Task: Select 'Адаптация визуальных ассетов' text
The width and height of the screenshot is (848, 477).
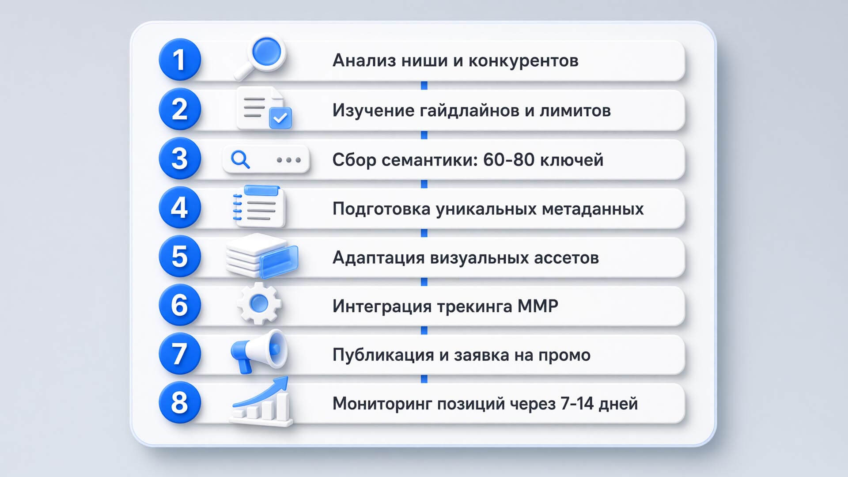Action: click(x=466, y=257)
